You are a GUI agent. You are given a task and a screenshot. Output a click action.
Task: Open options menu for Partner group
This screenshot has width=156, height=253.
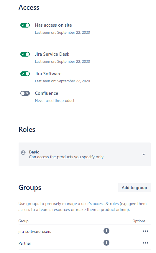(x=145, y=243)
